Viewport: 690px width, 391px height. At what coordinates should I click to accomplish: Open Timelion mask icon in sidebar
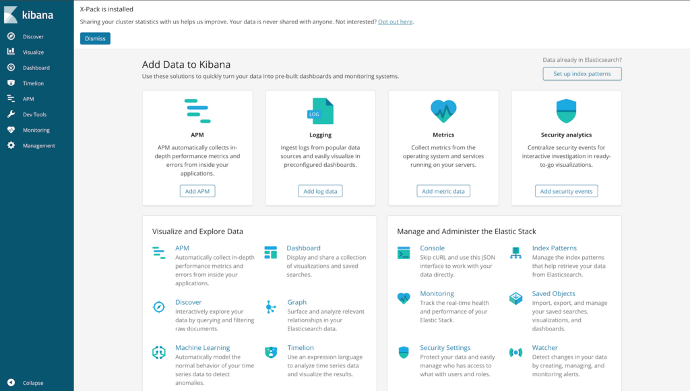coord(11,83)
